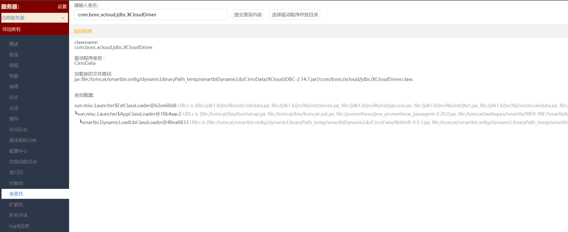The width and height of the screenshot is (568, 232).
Task: Click 选择驱动程序存放目录 button
Action: pyautogui.click(x=295, y=15)
